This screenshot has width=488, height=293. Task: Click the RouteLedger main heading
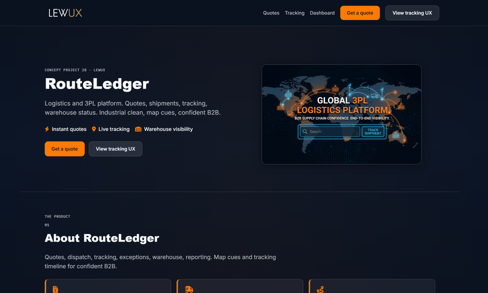97,84
